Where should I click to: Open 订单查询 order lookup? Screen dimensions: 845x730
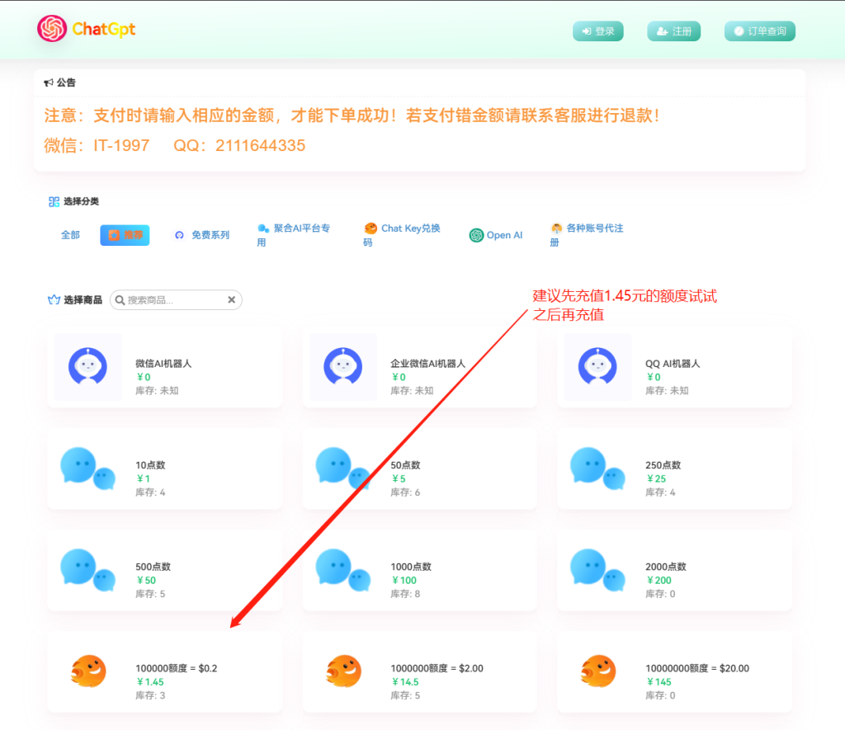[x=759, y=31]
